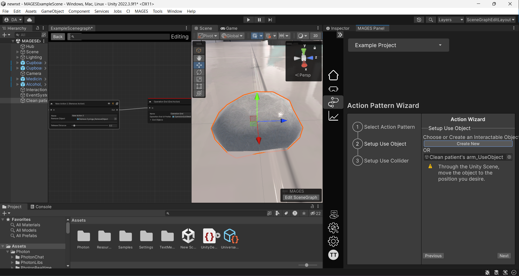
Task: Open the Global orientation dropdown
Action: tap(232, 36)
